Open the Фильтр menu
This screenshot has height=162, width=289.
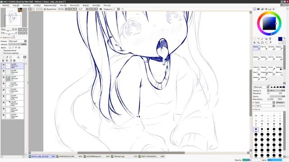click(x=75, y=5)
